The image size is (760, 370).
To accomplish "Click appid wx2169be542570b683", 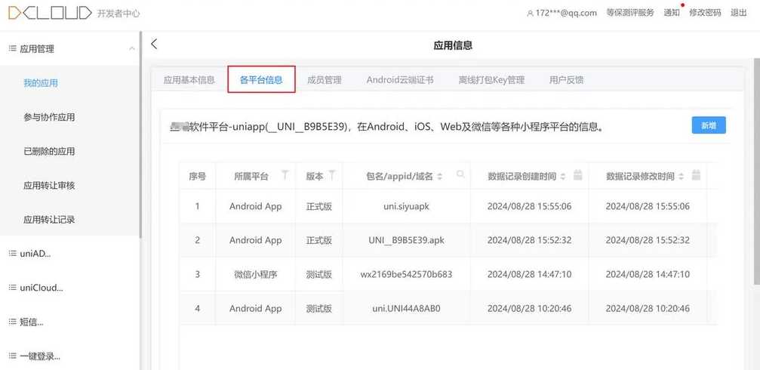I will 406,274.
